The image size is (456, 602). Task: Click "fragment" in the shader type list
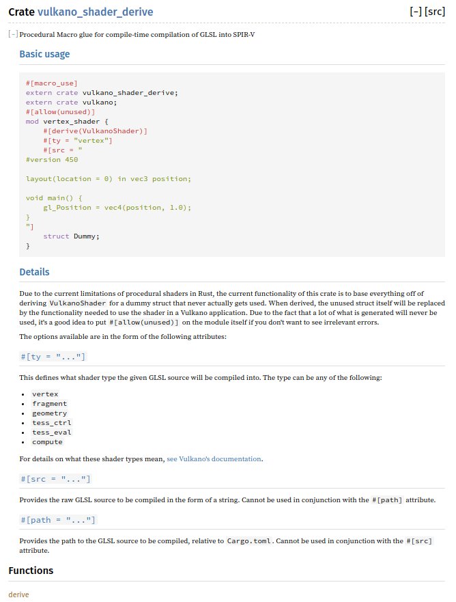tap(49, 404)
